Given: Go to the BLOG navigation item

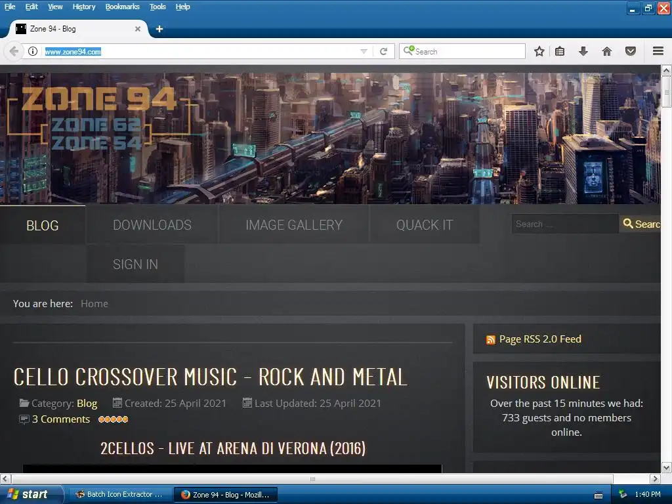Looking at the screenshot, I should tap(43, 226).
